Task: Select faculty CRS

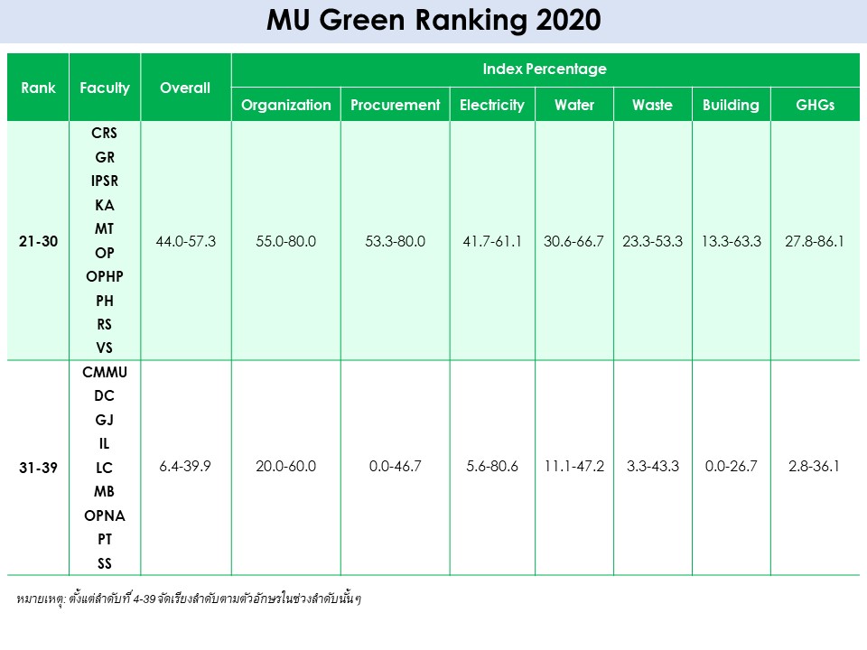Action: coord(105,134)
